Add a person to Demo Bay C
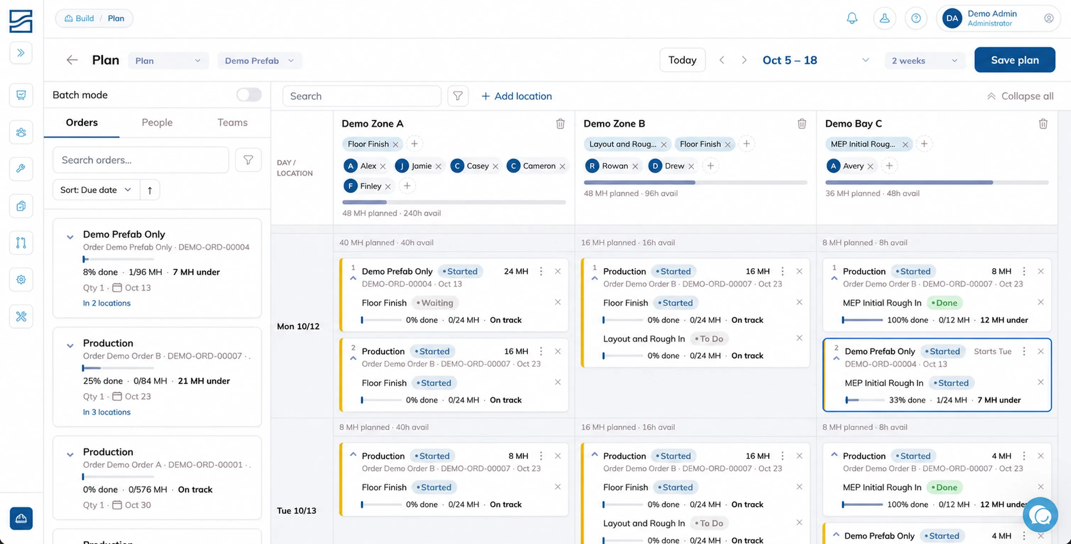1071x544 pixels. [x=889, y=166]
